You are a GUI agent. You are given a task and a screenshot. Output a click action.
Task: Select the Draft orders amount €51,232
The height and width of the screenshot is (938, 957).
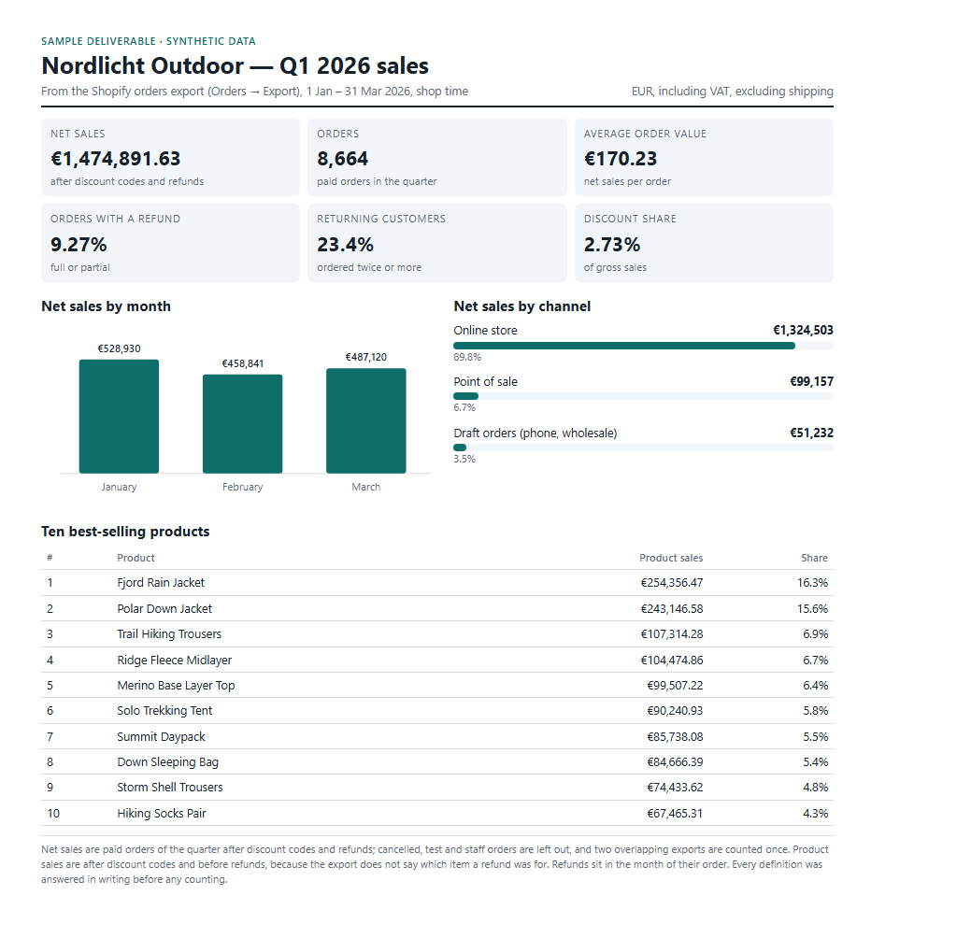pyautogui.click(x=812, y=433)
